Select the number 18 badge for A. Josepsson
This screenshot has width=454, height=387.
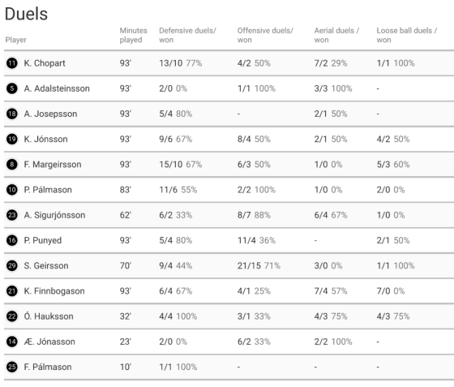[x=12, y=114]
